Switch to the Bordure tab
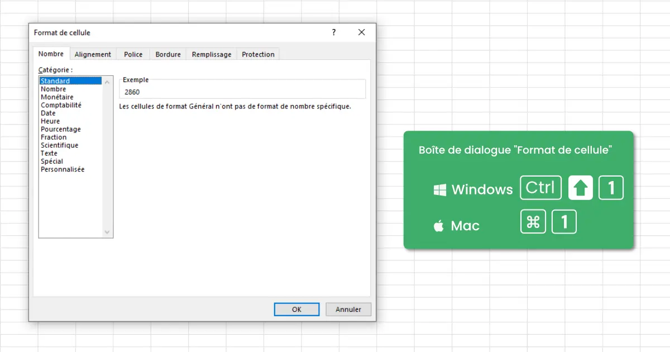This screenshot has height=352, width=670. (168, 54)
